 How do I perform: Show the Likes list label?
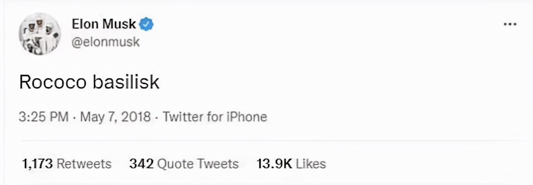pos(311,164)
